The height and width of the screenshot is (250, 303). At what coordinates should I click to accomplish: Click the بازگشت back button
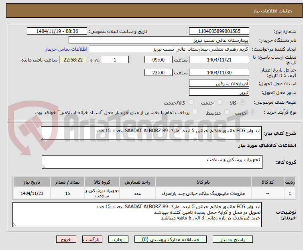coord(92,240)
